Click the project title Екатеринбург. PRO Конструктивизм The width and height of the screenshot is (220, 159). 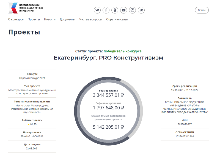pyautogui.click(x=108, y=58)
